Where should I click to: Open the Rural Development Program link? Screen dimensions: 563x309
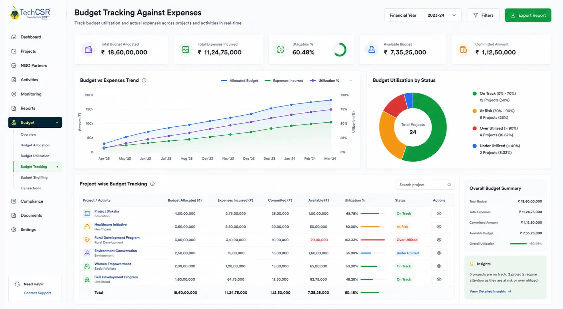point(117,237)
